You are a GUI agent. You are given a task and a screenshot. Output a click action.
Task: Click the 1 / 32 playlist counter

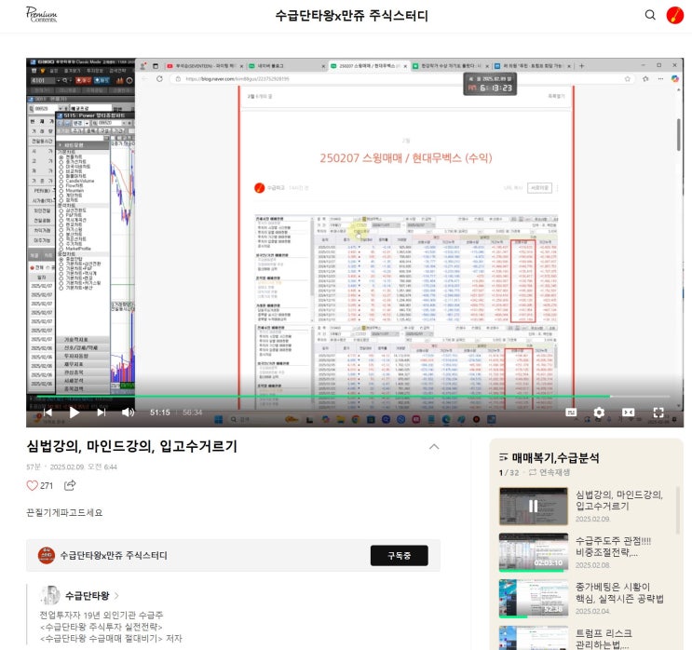click(x=509, y=473)
